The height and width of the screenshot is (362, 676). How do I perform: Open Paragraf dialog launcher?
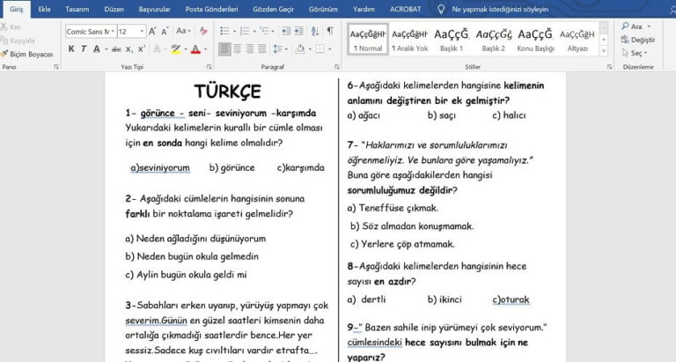pyautogui.click(x=337, y=67)
